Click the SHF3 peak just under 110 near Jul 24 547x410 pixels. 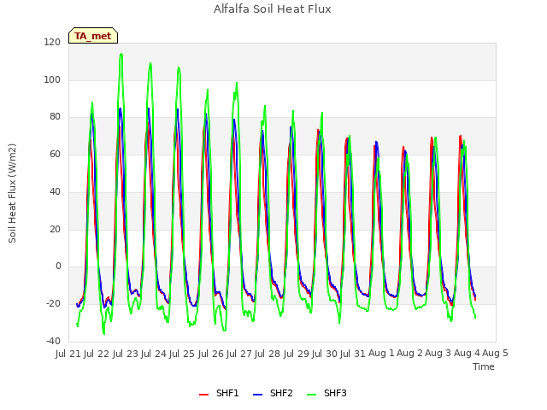click(x=150, y=63)
